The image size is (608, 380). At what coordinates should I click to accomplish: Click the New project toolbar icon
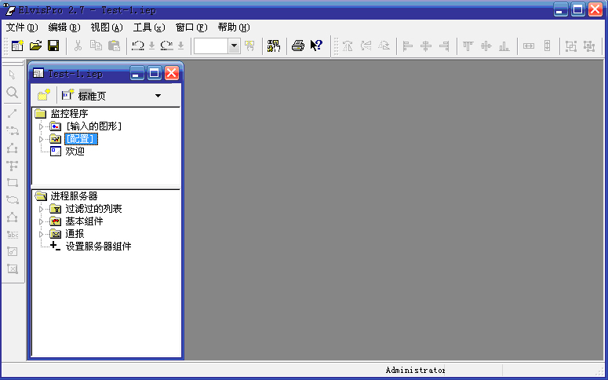(x=17, y=46)
